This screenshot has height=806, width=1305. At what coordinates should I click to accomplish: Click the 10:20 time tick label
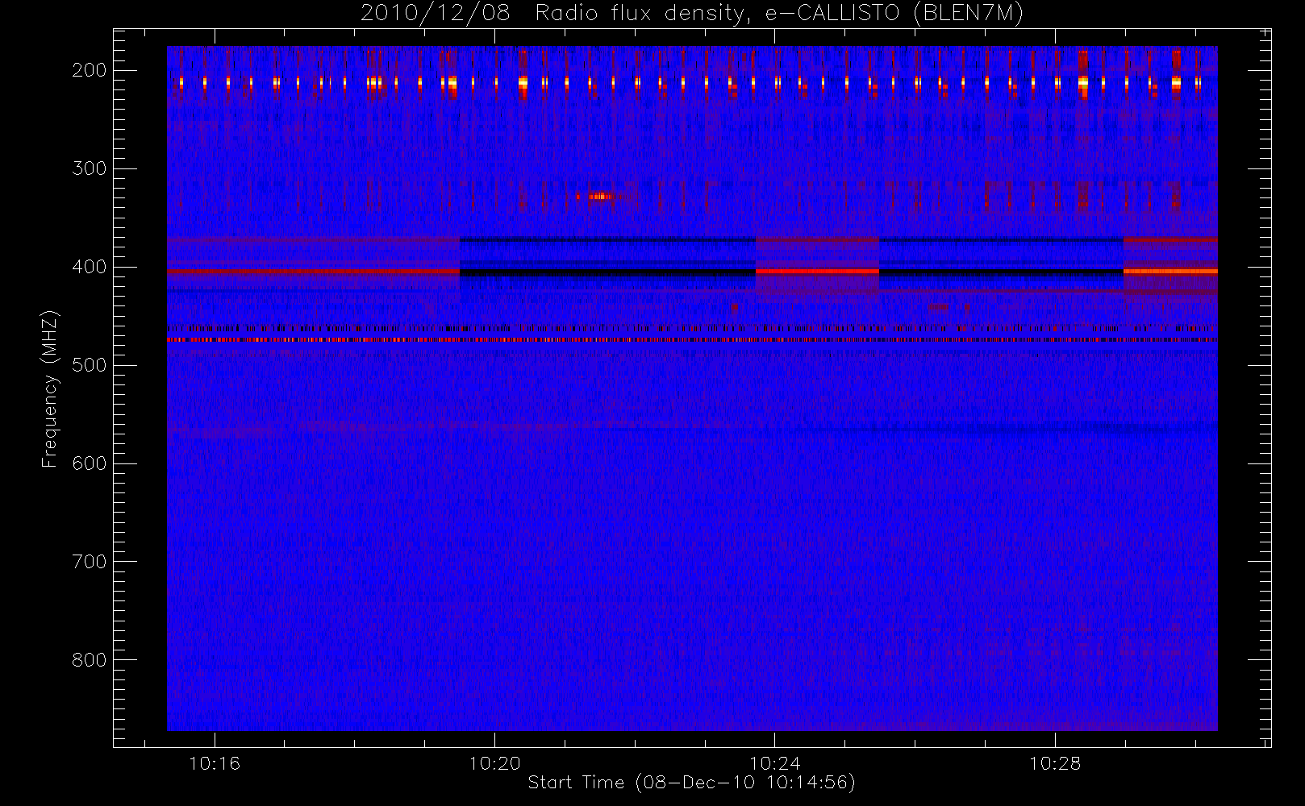point(494,763)
